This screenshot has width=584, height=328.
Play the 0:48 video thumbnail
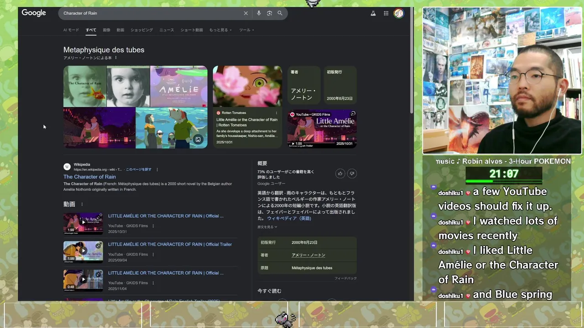coord(83,280)
